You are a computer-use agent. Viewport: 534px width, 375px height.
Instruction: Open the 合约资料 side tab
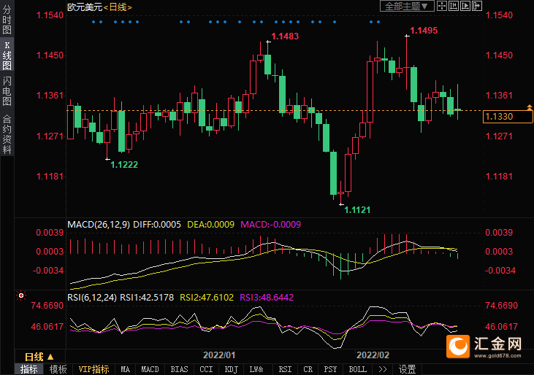click(7, 134)
